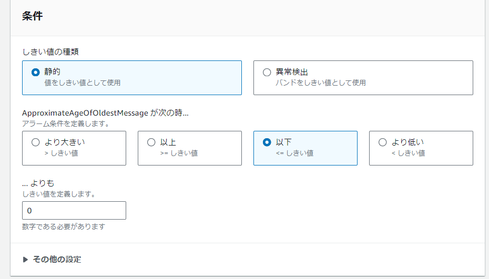Click バンドをしきい値として使用 under 異常検出
Image resolution: width=489 pixels, height=279 pixels.
321,82
